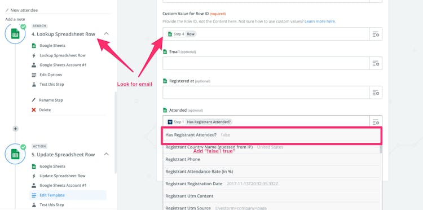Collapse step 4 Lookup Spreadsheet Row
The image size is (423, 210).
click(106, 34)
